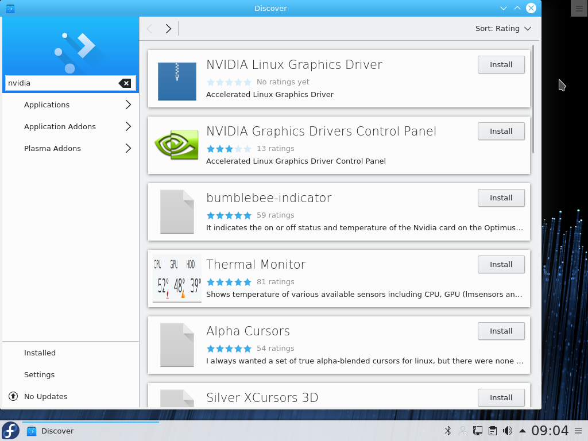Image resolution: width=588 pixels, height=441 pixels.
Task: Expand the Application Addons category
Action: tap(71, 126)
